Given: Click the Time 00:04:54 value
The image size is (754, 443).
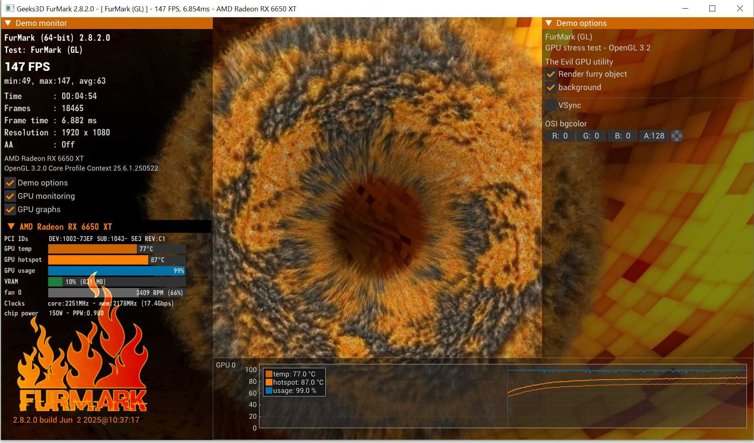Looking at the screenshot, I should (x=79, y=96).
